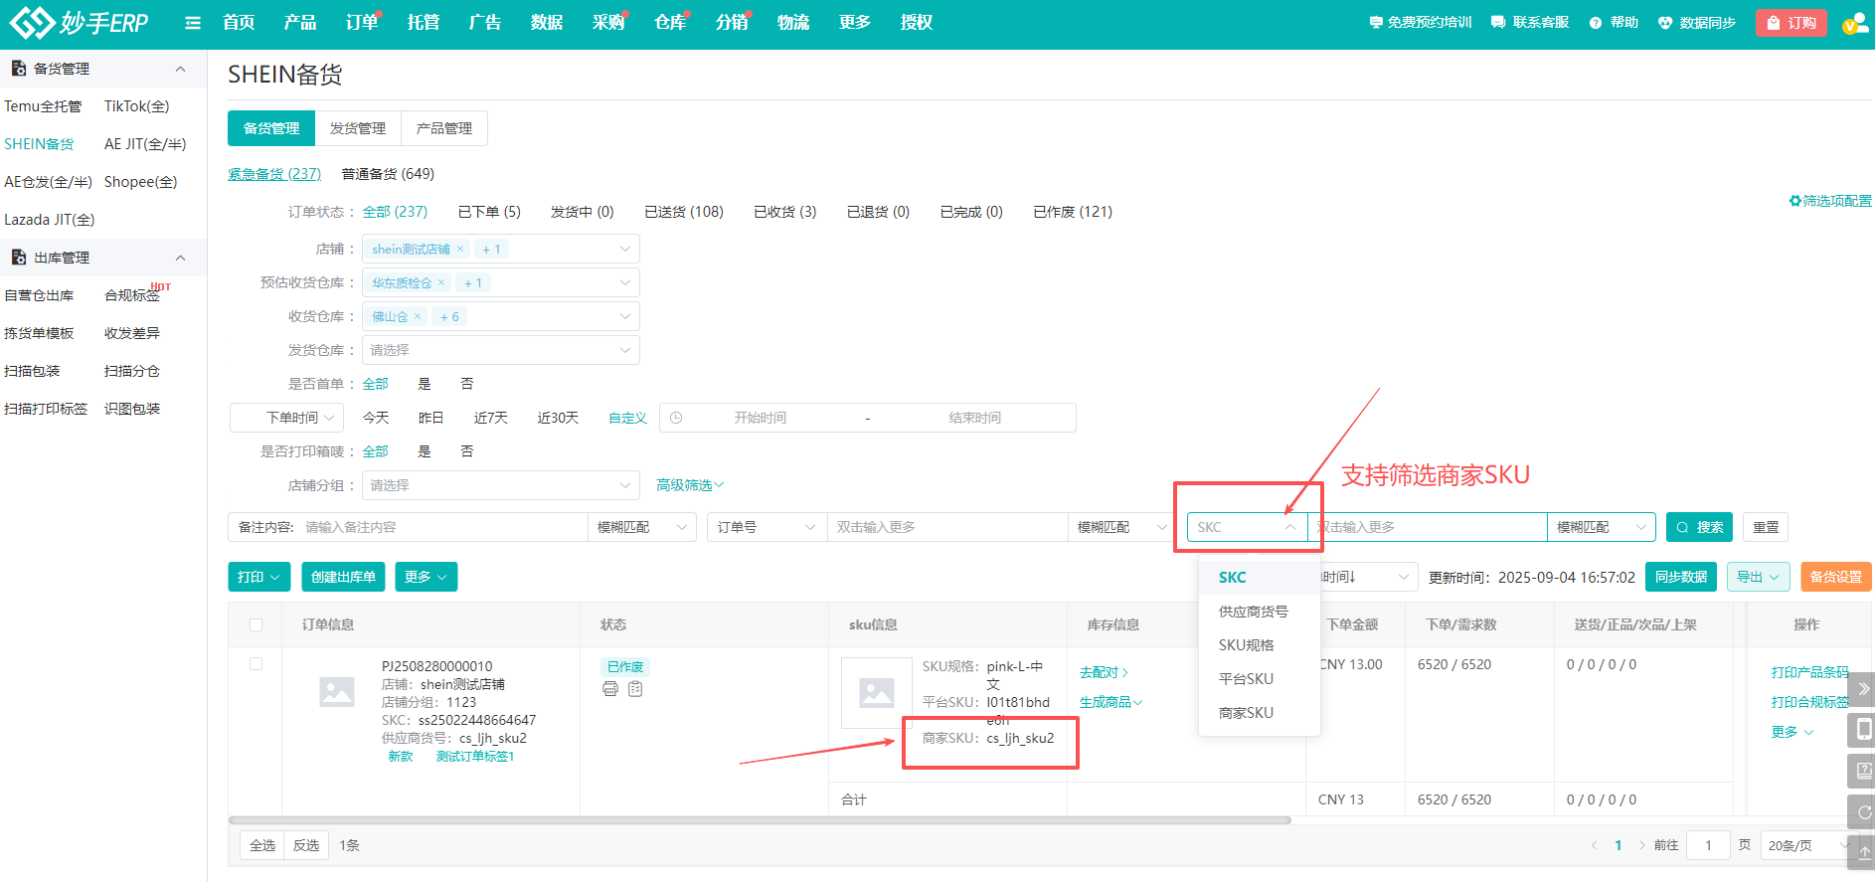Select 今天 time range option
The image size is (1875, 882).
[x=376, y=418]
